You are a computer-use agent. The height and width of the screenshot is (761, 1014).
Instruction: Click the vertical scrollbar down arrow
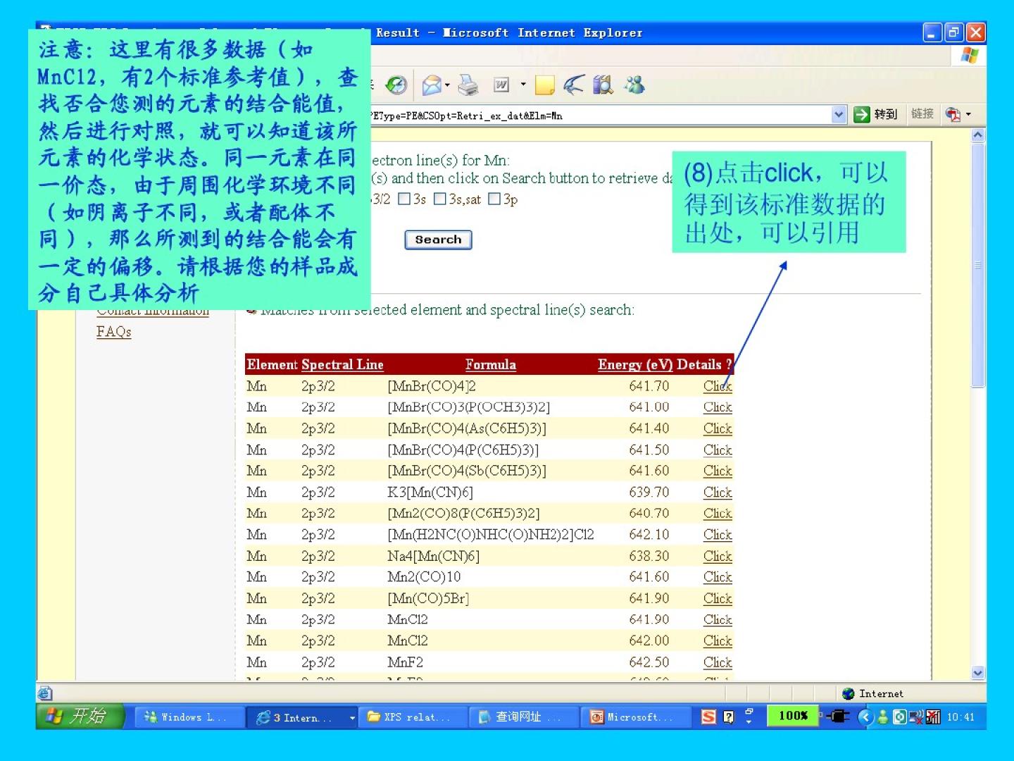pyautogui.click(x=977, y=673)
